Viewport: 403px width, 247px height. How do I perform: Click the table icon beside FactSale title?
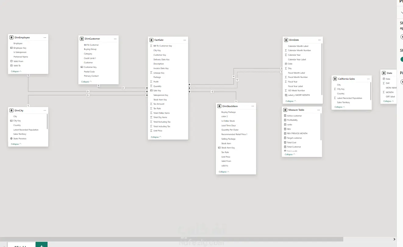coord(152,40)
